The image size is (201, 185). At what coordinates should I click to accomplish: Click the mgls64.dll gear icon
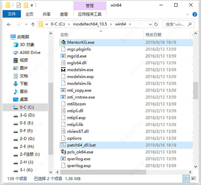pyautogui.click(x=63, y=63)
